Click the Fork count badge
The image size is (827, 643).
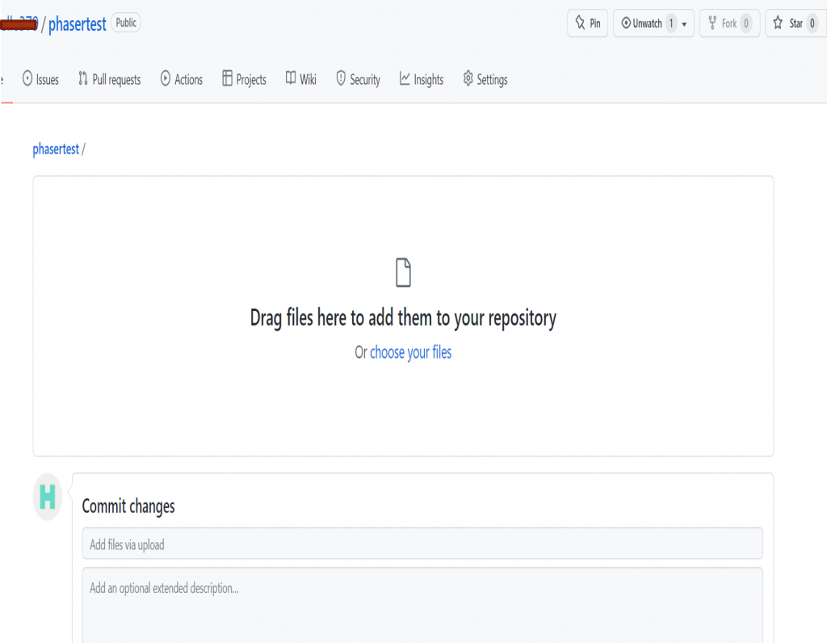click(745, 23)
